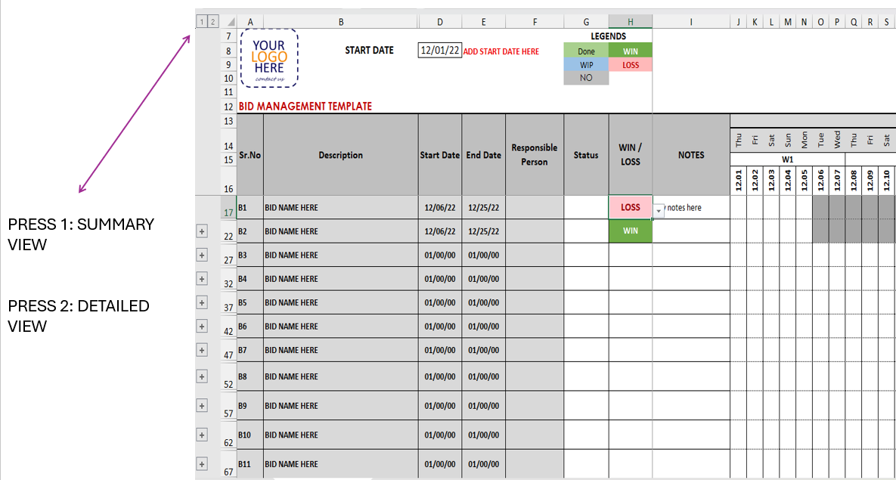Click the ADD START DATE HERE text
Viewport: 896px width, 480px height.
[501, 51]
